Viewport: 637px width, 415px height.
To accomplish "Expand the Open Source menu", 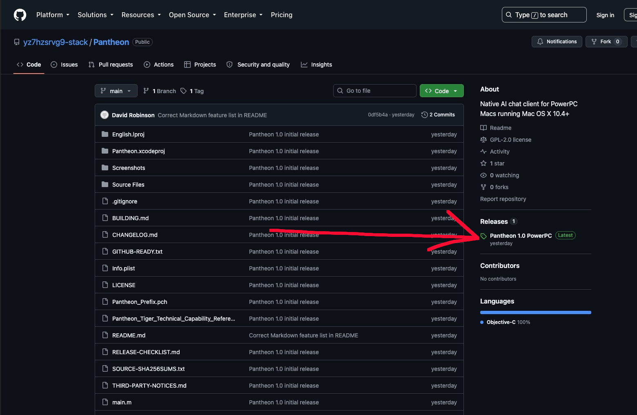I will click(192, 15).
